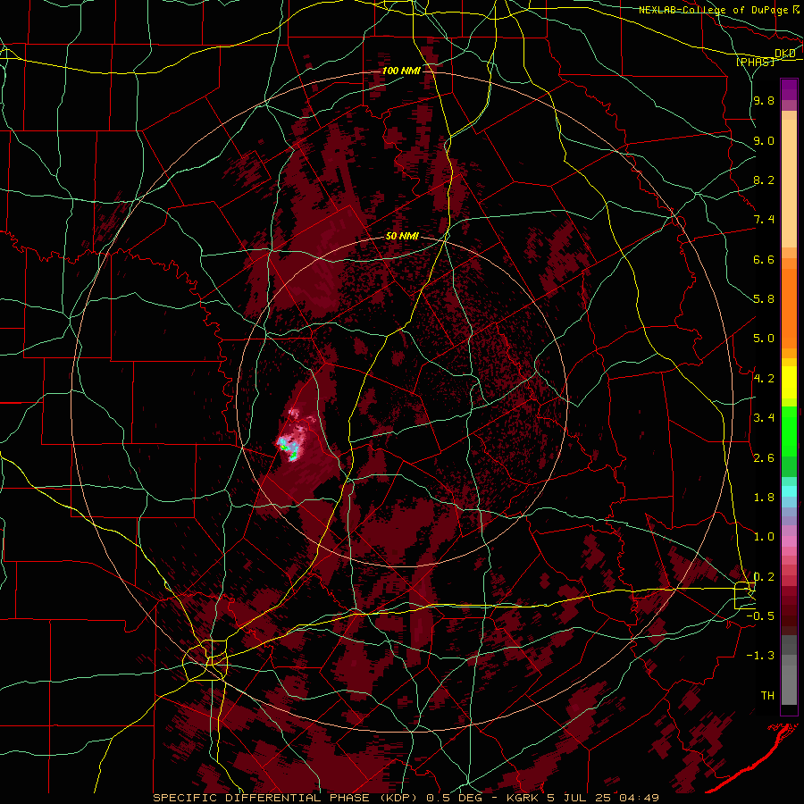Click the 3.4 value on the color scale
This screenshot has height=804, width=804.
764,418
